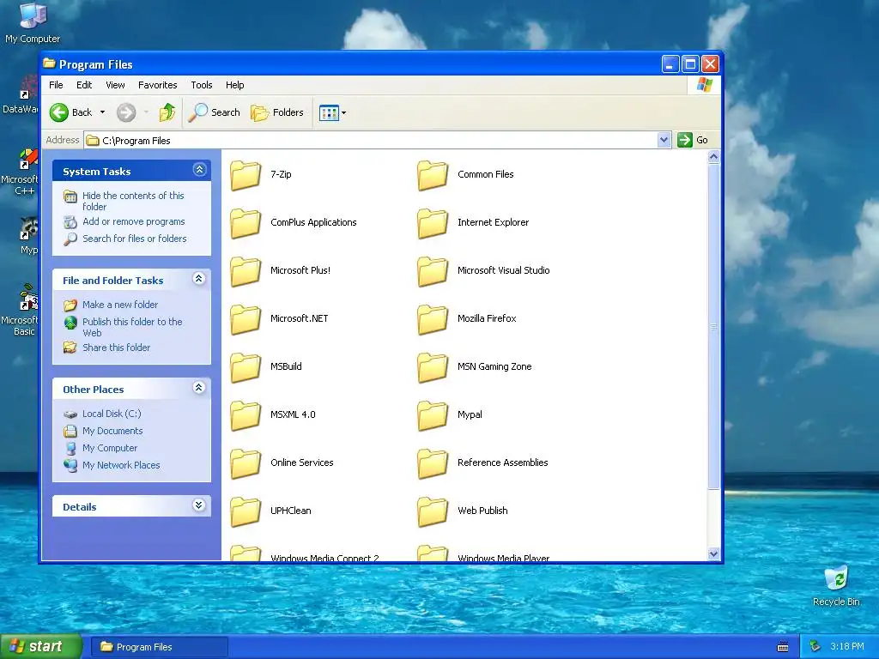Image resolution: width=879 pixels, height=659 pixels.
Task: Open the Edit menu
Action: pos(84,85)
